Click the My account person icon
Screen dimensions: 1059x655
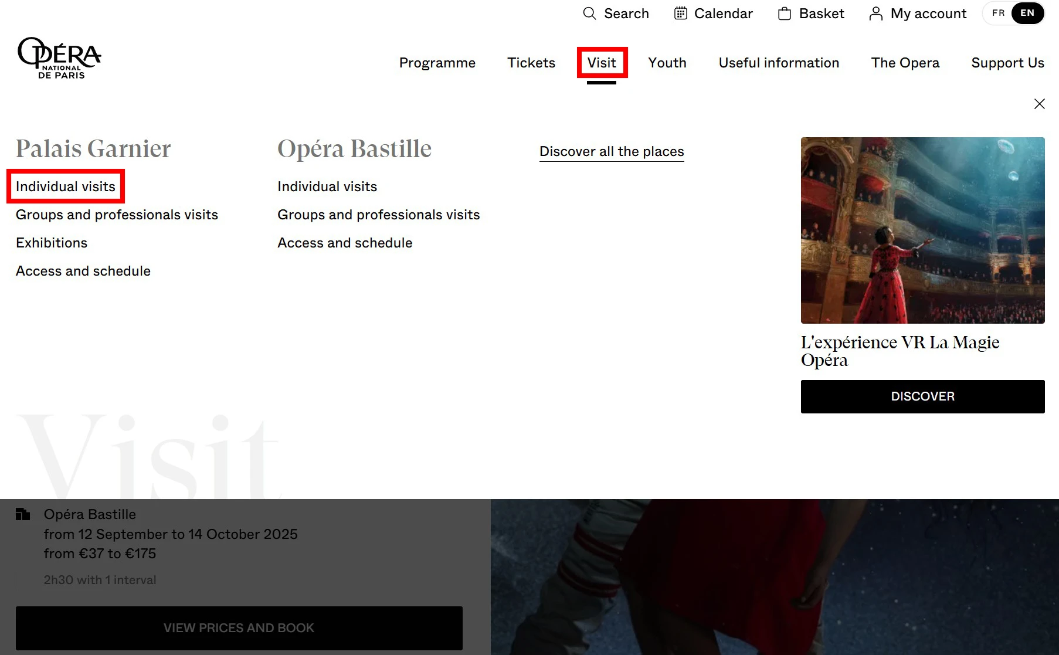[x=875, y=13]
